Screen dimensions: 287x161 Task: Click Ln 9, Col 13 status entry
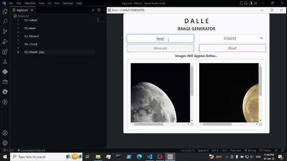point(188,150)
